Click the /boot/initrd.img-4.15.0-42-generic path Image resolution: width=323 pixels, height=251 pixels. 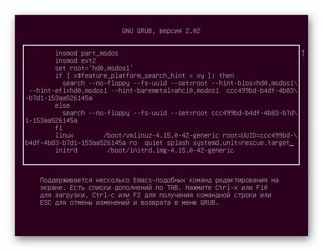coord(171,150)
